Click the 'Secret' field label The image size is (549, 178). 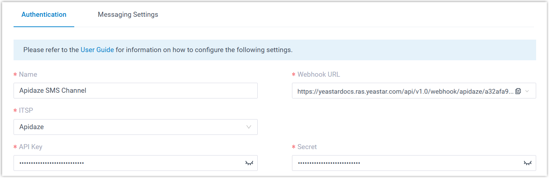pyautogui.click(x=307, y=147)
